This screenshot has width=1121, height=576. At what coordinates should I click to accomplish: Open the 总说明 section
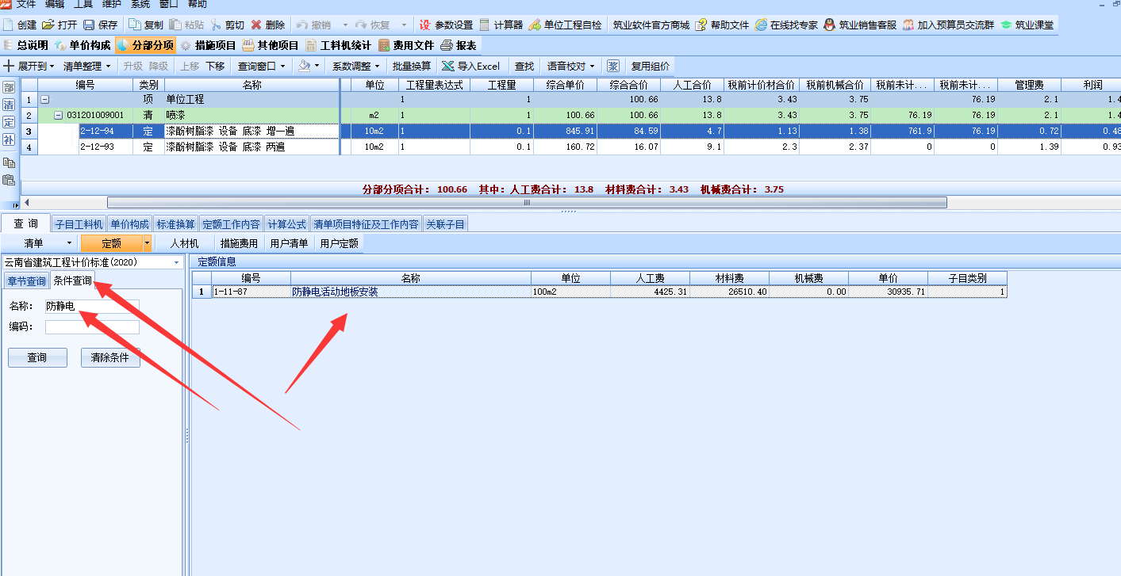click(25, 45)
